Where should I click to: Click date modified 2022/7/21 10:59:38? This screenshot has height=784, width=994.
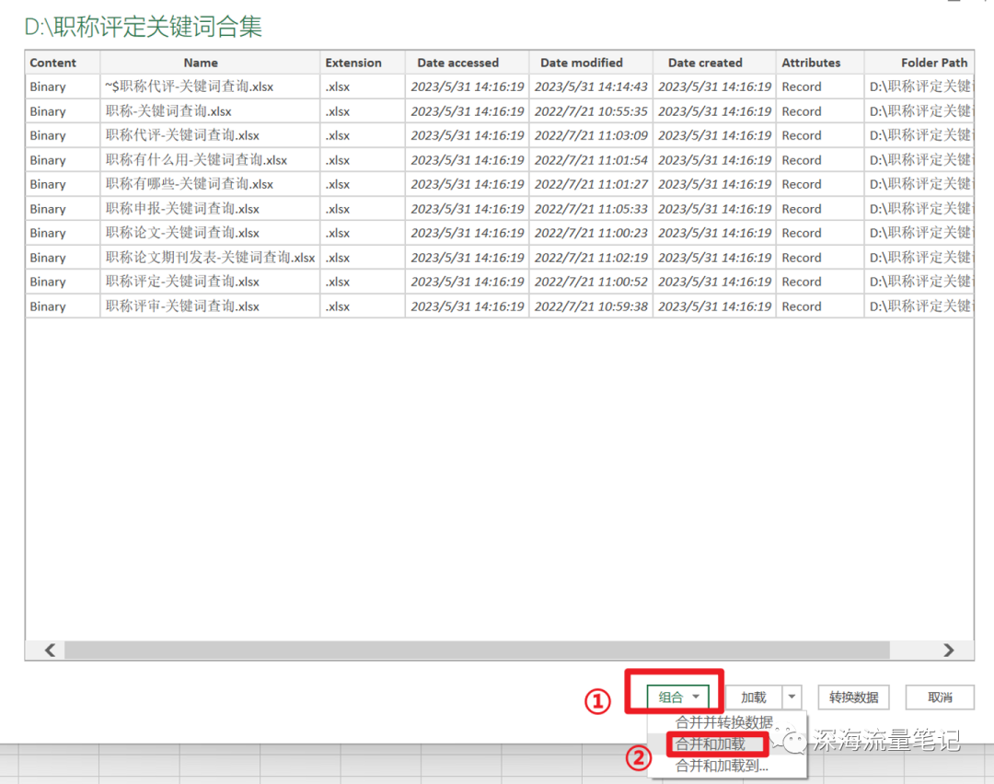591,306
